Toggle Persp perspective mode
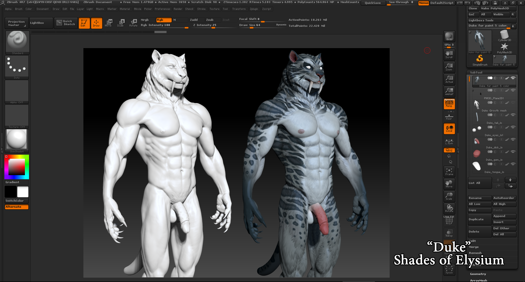This screenshot has height=282, width=525. [449, 104]
